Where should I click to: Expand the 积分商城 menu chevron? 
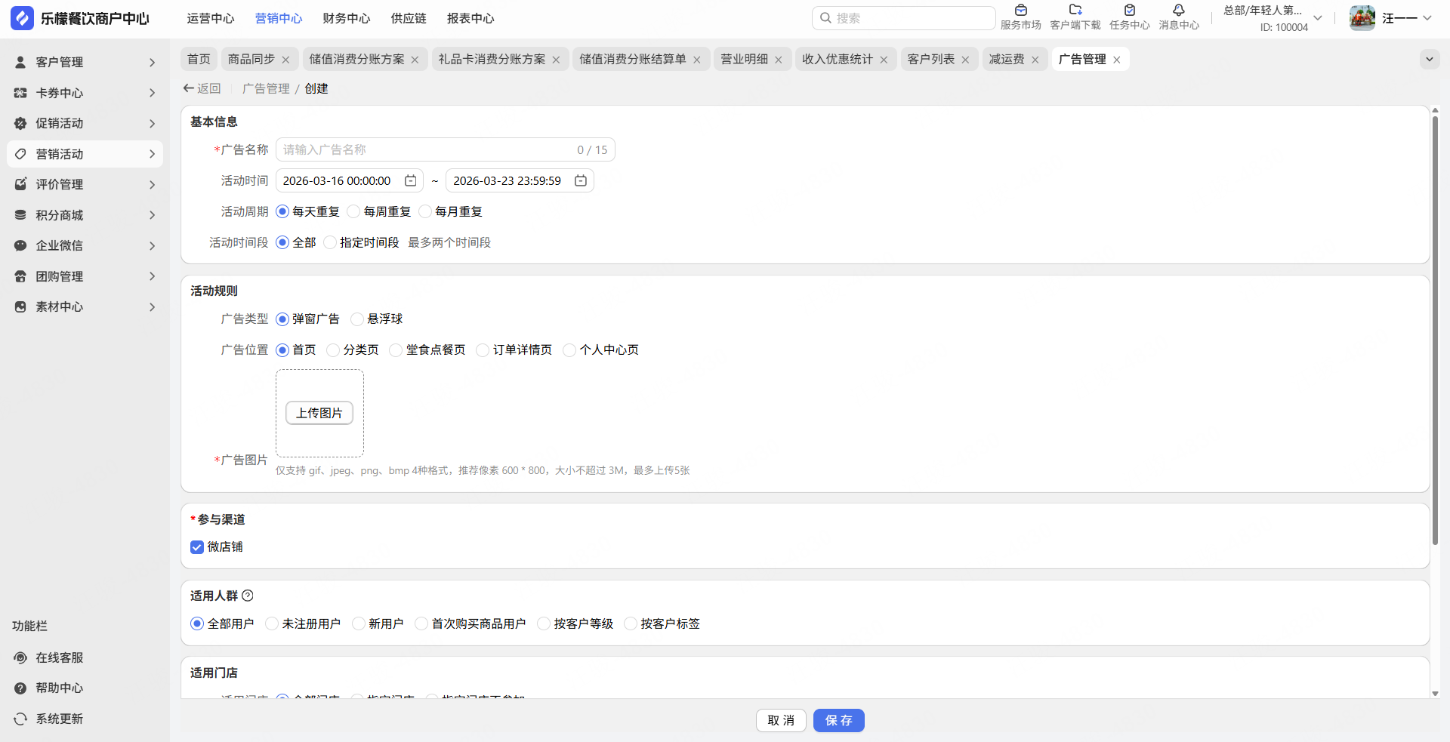pyautogui.click(x=152, y=215)
